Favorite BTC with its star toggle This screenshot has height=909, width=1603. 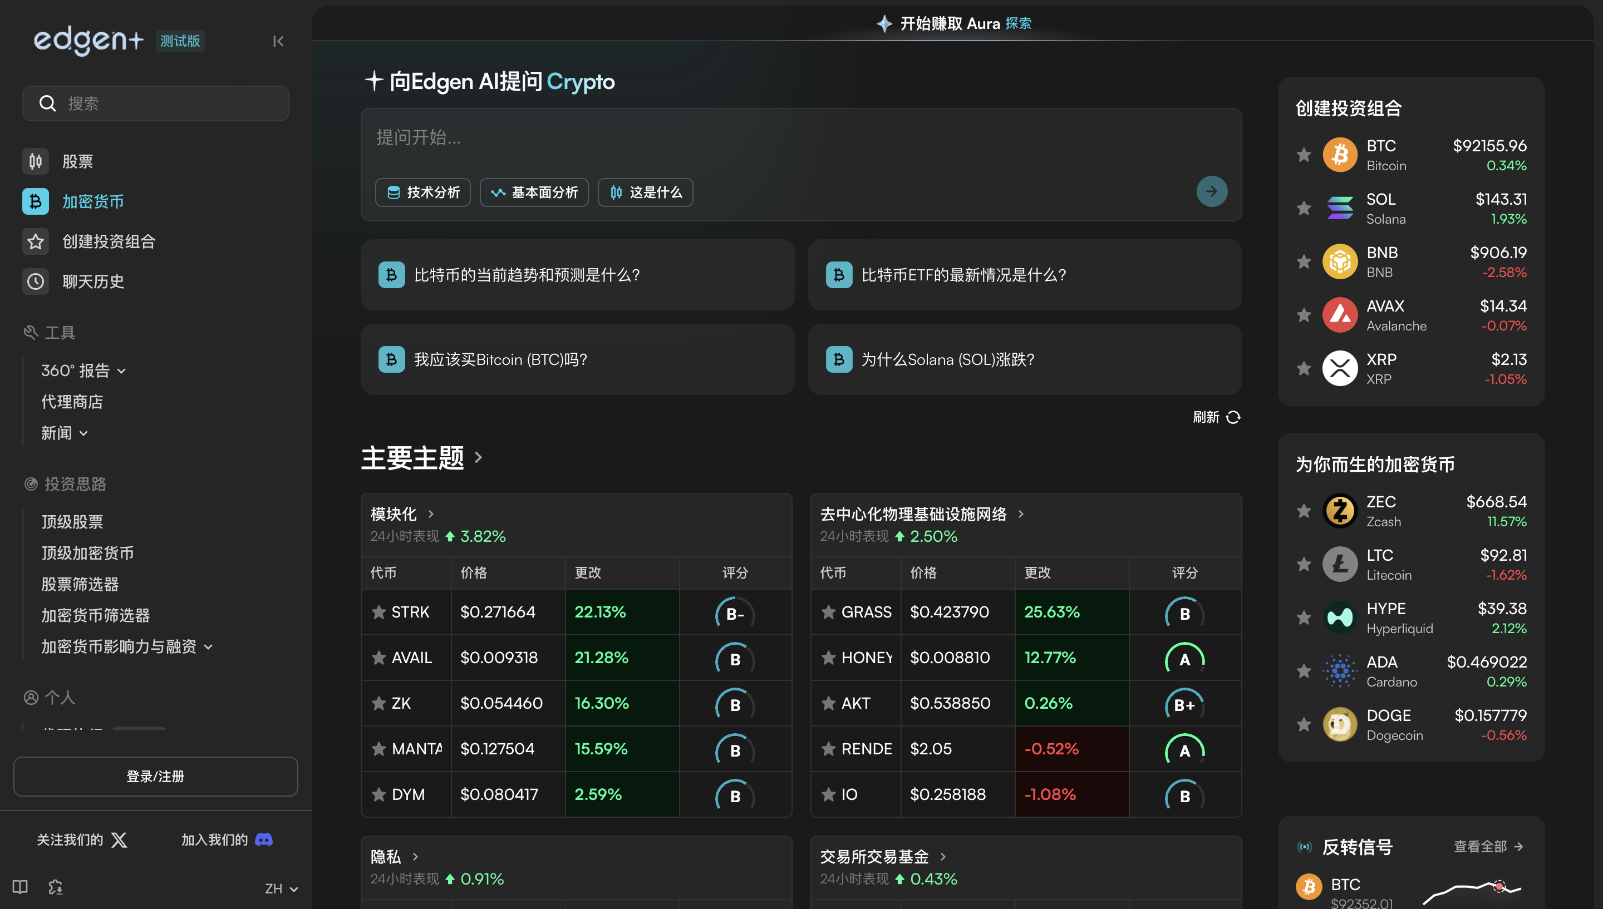pyautogui.click(x=1303, y=155)
